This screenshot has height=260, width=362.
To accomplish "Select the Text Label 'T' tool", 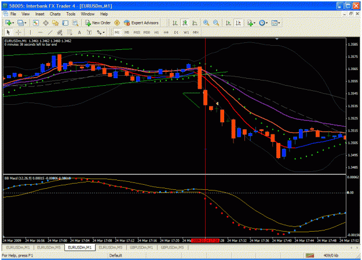I will tap(89, 32).
